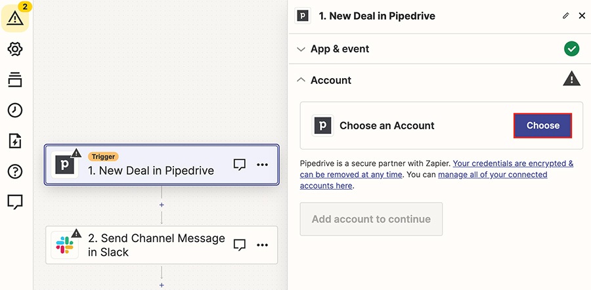Open the versions stack icon in sidebar

click(15, 80)
